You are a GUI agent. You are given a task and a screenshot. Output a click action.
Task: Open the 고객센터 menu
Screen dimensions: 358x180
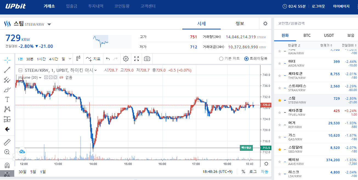[x=148, y=6]
